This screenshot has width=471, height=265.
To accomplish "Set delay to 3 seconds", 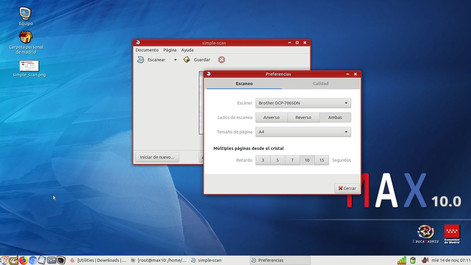I will point(263,160).
